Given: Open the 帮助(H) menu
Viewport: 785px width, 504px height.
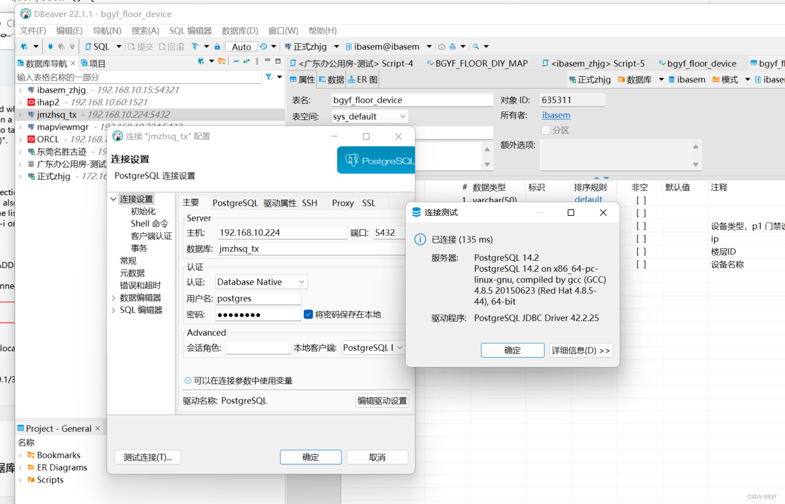Looking at the screenshot, I should tap(322, 31).
